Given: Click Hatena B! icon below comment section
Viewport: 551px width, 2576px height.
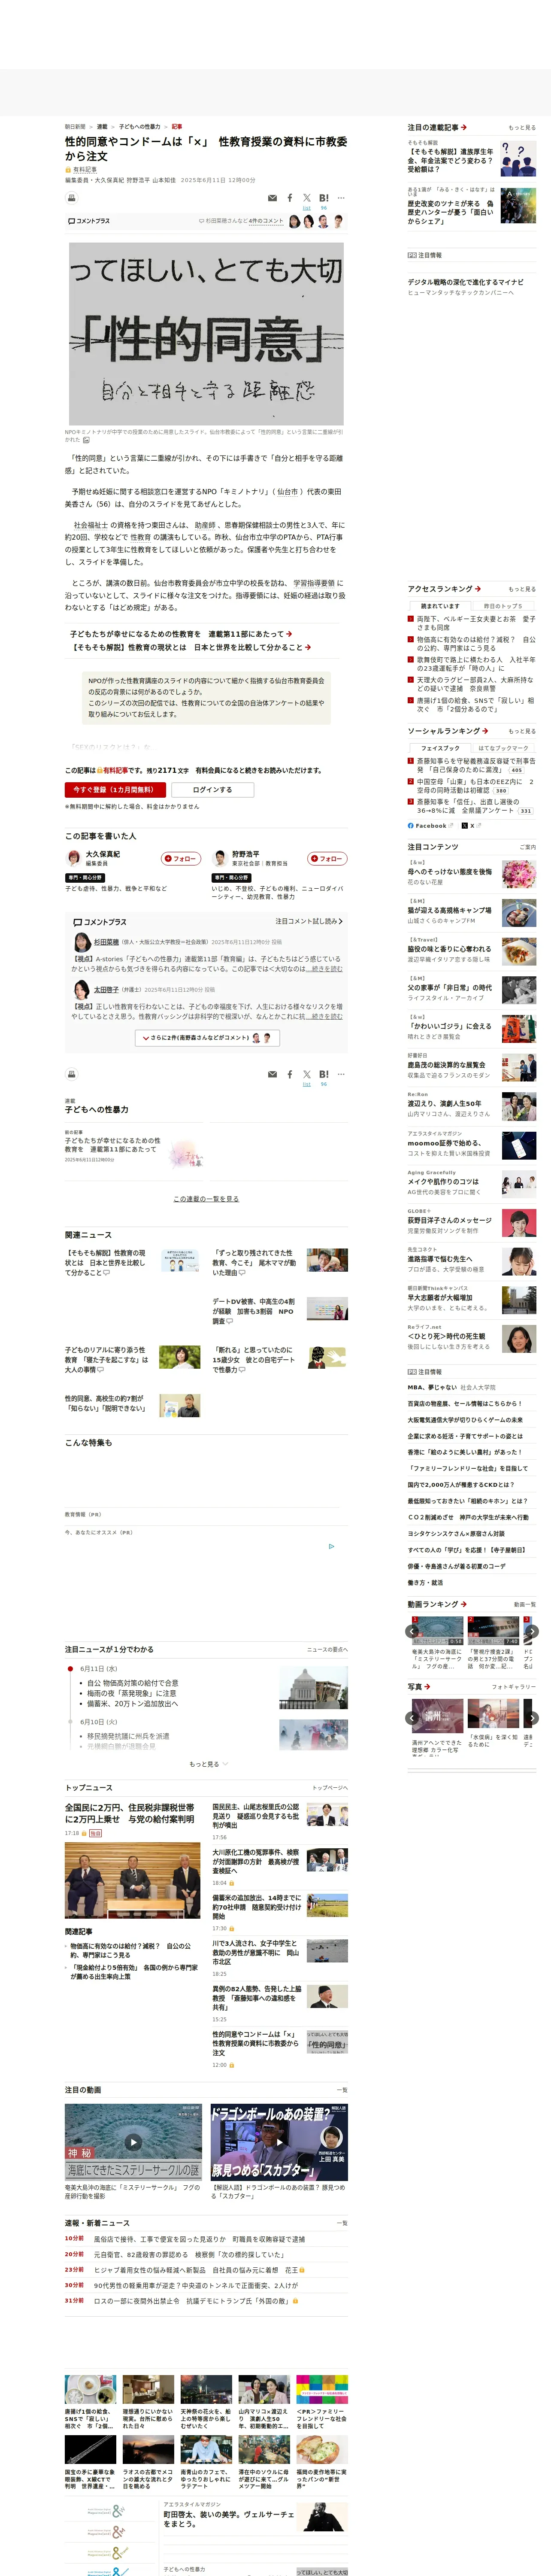Looking at the screenshot, I should click(x=324, y=1074).
